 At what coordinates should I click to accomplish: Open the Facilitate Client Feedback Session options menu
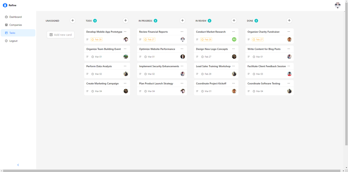289,66
